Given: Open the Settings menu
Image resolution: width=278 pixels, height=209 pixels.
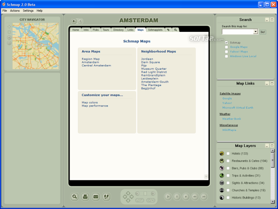Looking at the screenshot, I should [28, 10].
